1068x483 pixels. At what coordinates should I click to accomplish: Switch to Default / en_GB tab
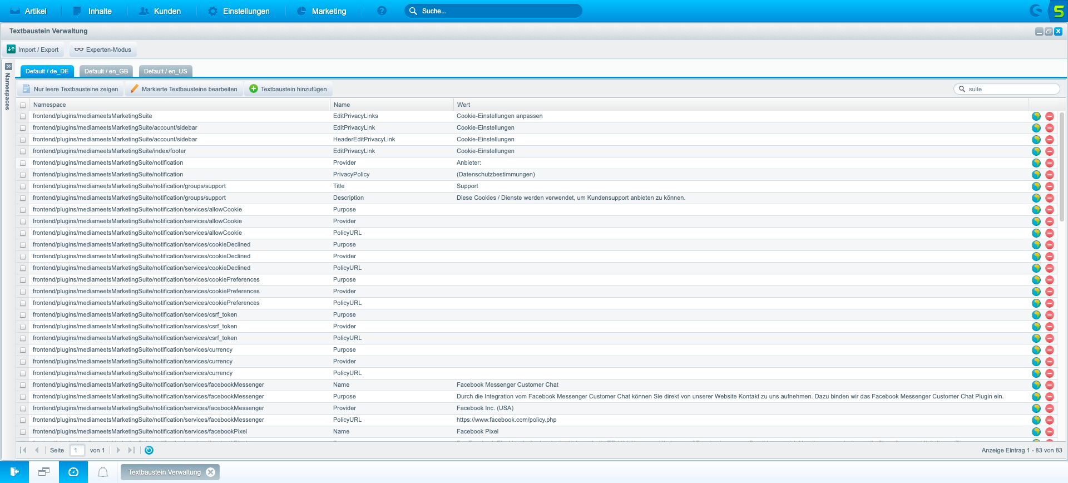tap(106, 71)
